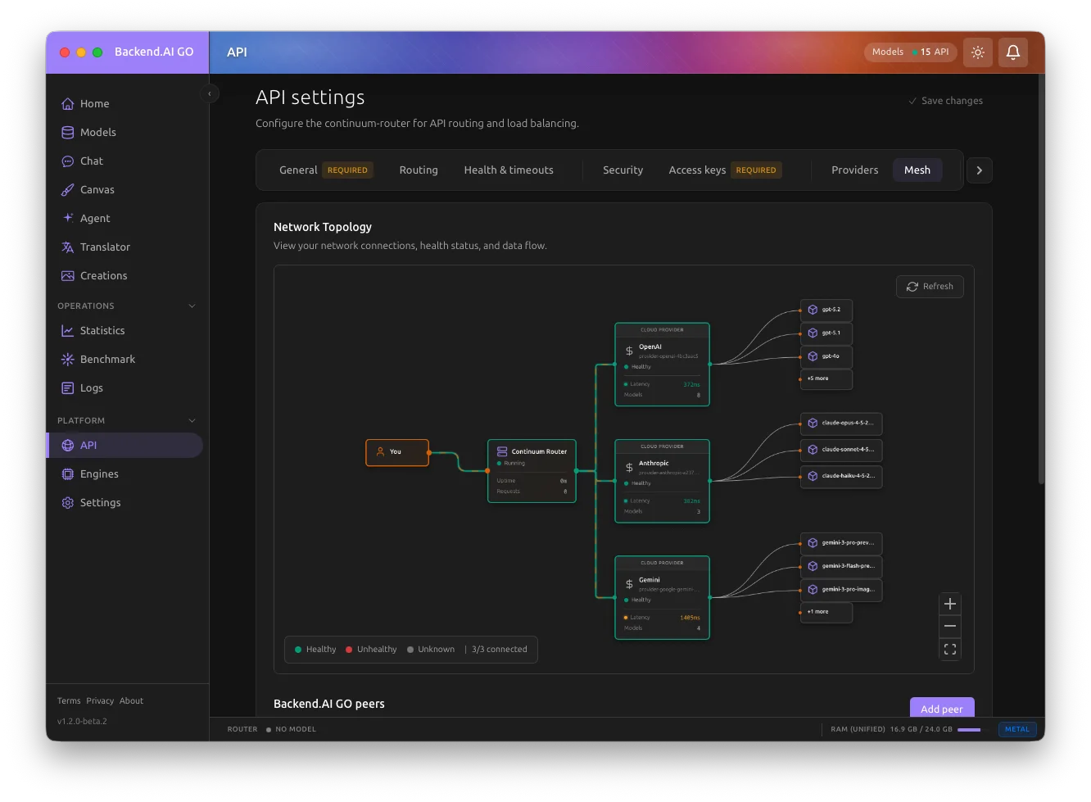Click the Add peer button
The height and width of the screenshot is (802, 1091).
[x=942, y=709]
